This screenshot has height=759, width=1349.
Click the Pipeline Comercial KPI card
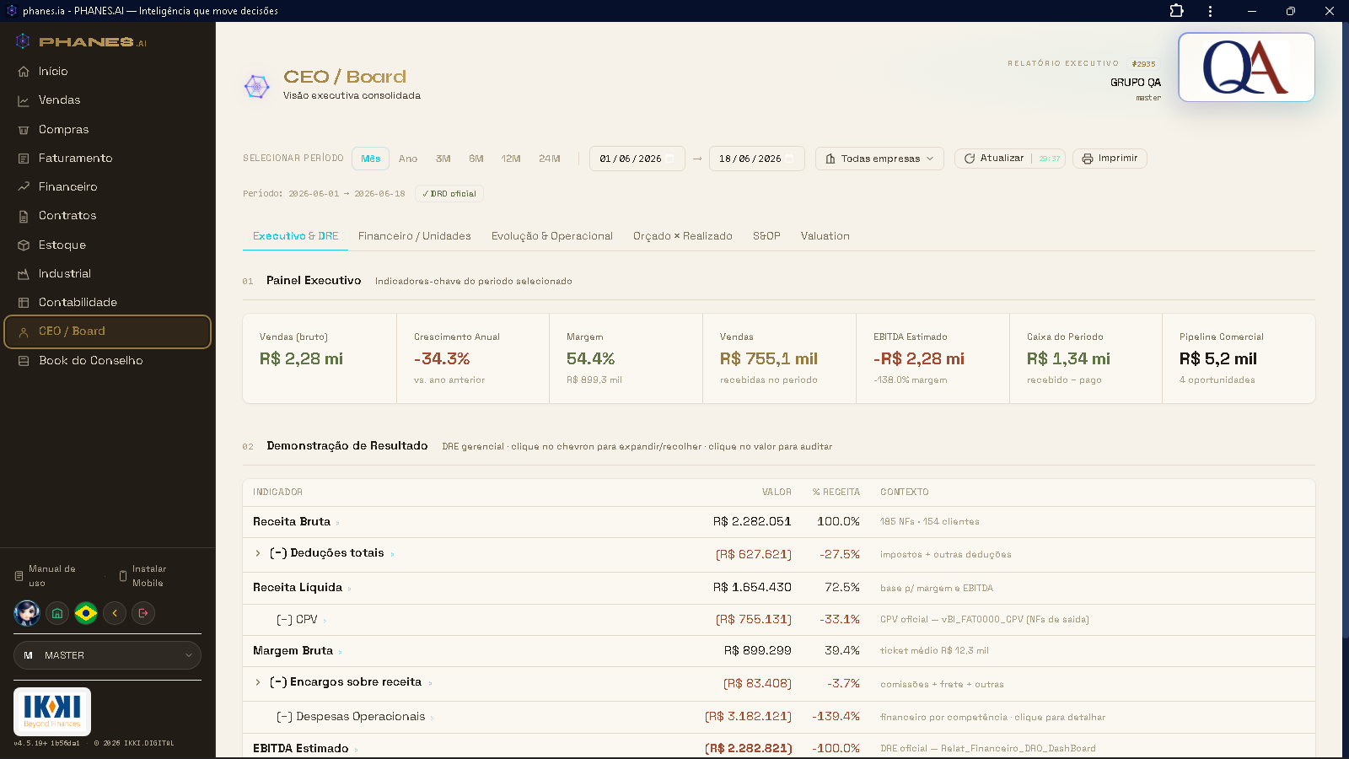[1239, 358]
